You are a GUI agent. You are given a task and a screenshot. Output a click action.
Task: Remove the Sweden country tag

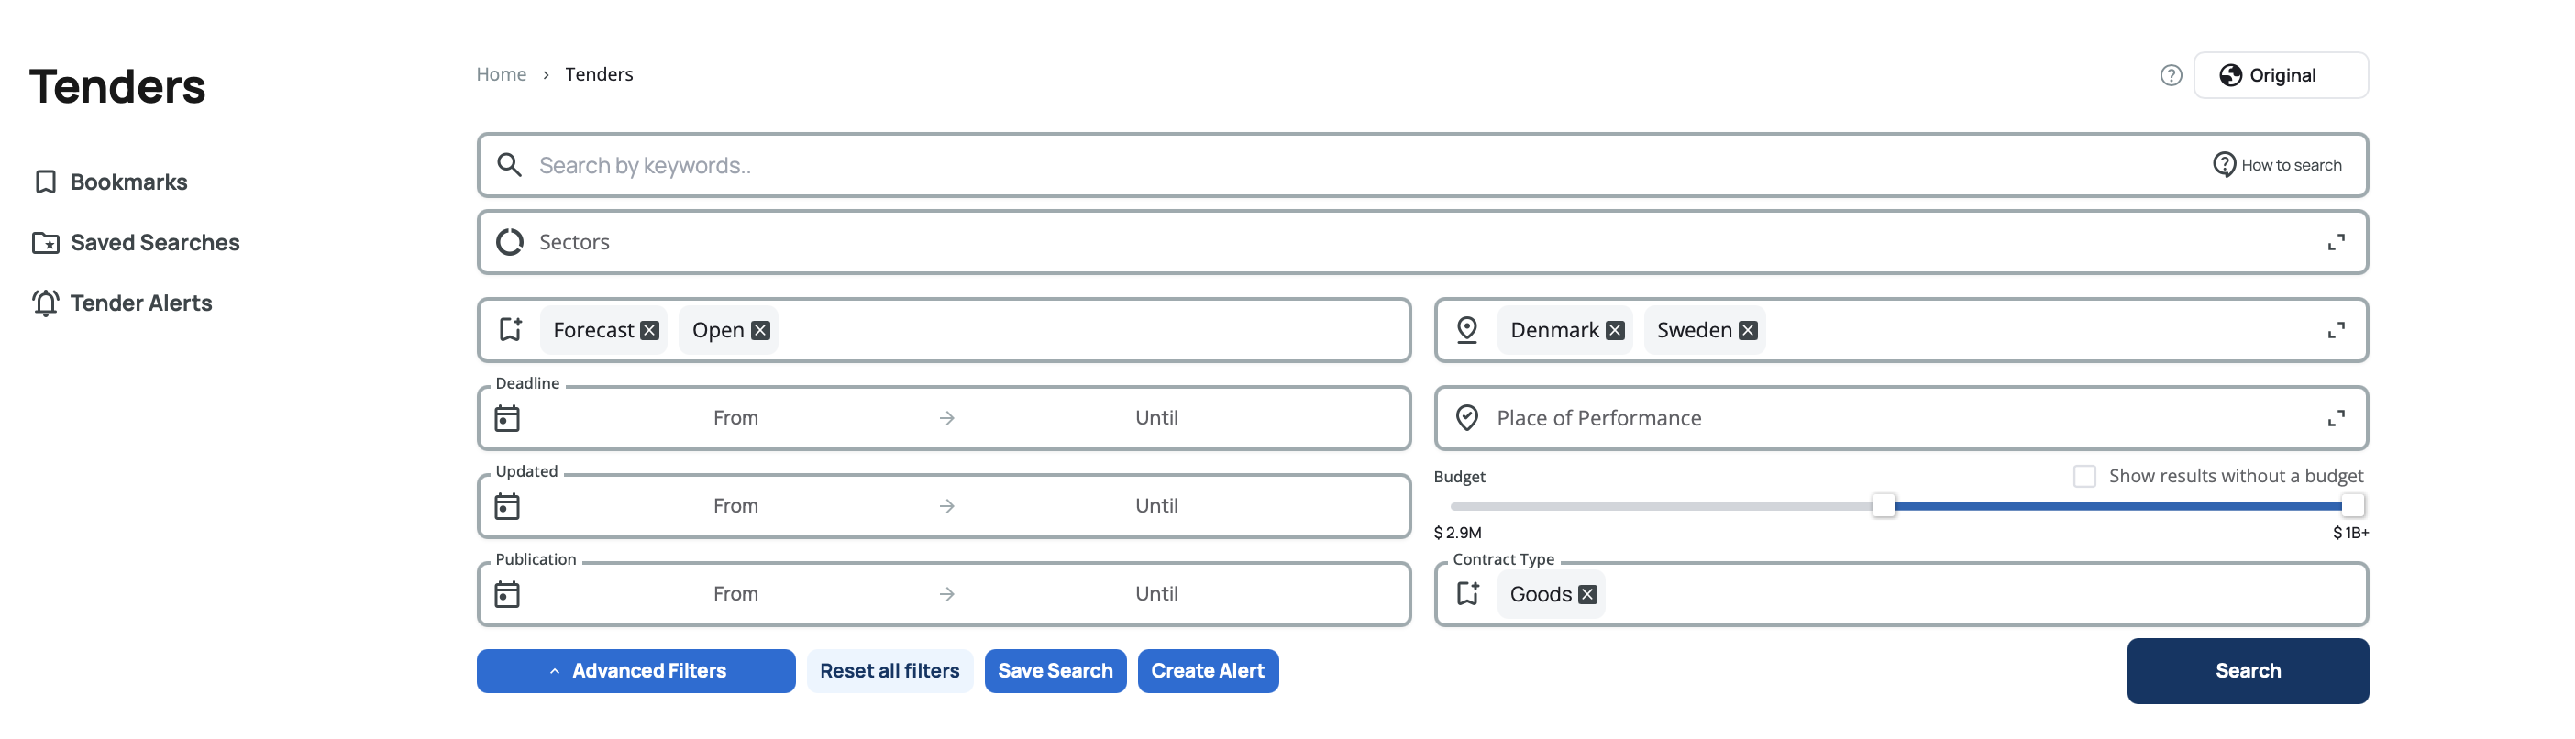point(1749,330)
